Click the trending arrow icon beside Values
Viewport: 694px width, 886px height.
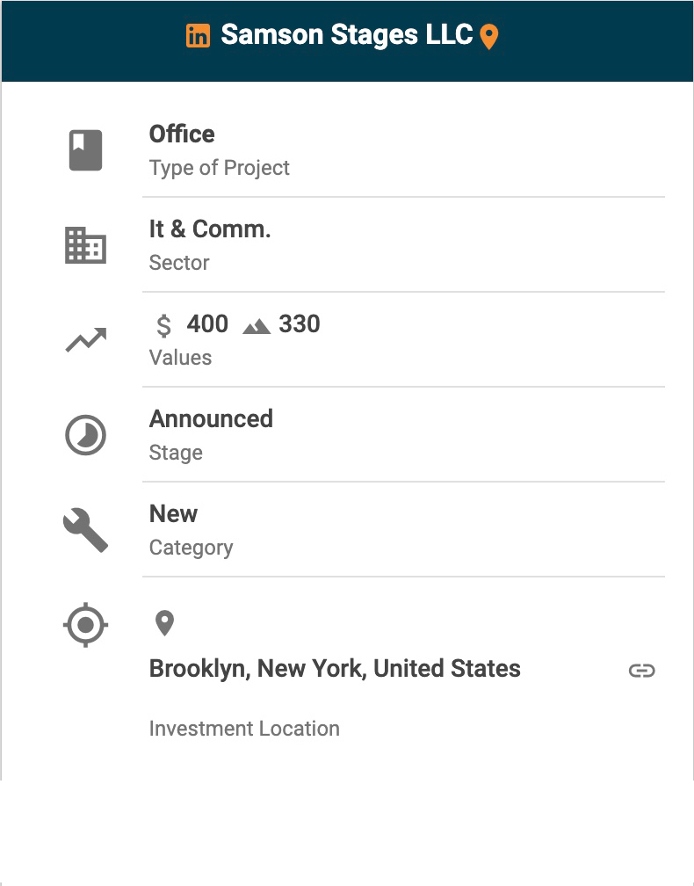point(86,339)
